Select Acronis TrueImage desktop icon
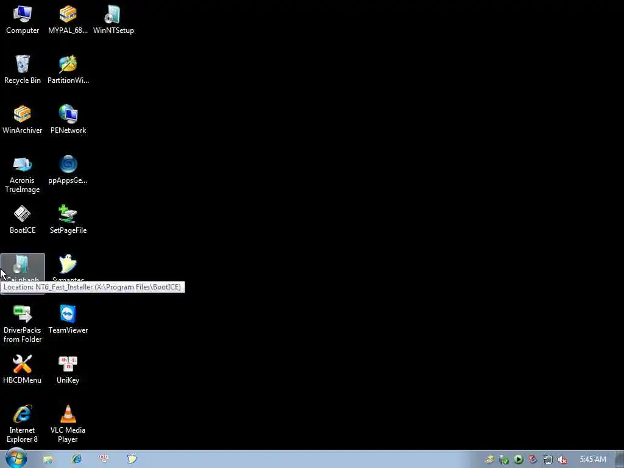 23,174
